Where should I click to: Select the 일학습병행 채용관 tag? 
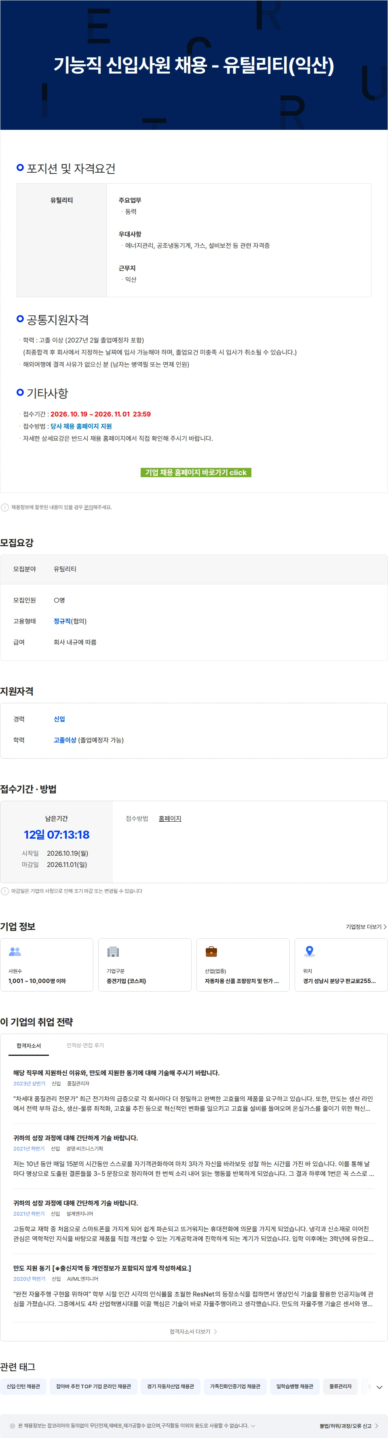[295, 1386]
